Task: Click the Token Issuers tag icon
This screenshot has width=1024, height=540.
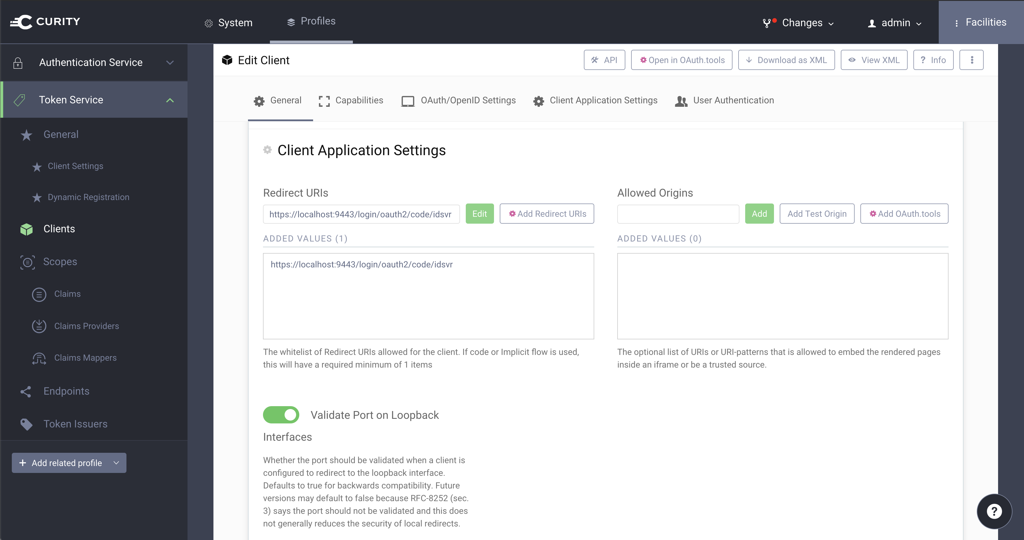Action: point(26,424)
